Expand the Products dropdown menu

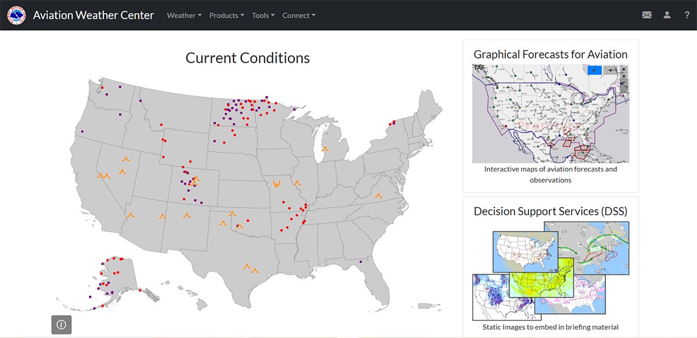point(227,15)
